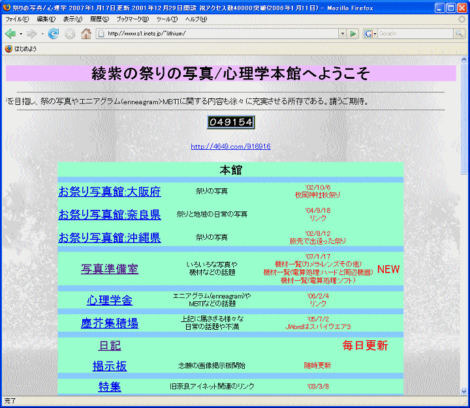The height and width of the screenshot is (408, 470).
Task: Click the 4649.com/916916 link
Action: pyautogui.click(x=230, y=147)
